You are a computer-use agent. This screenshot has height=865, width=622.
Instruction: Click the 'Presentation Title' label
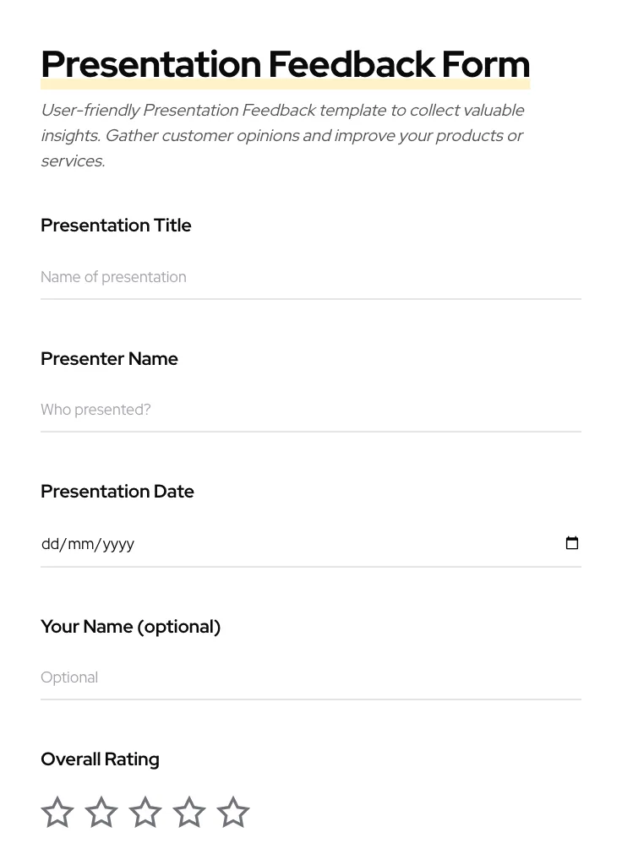pos(116,226)
